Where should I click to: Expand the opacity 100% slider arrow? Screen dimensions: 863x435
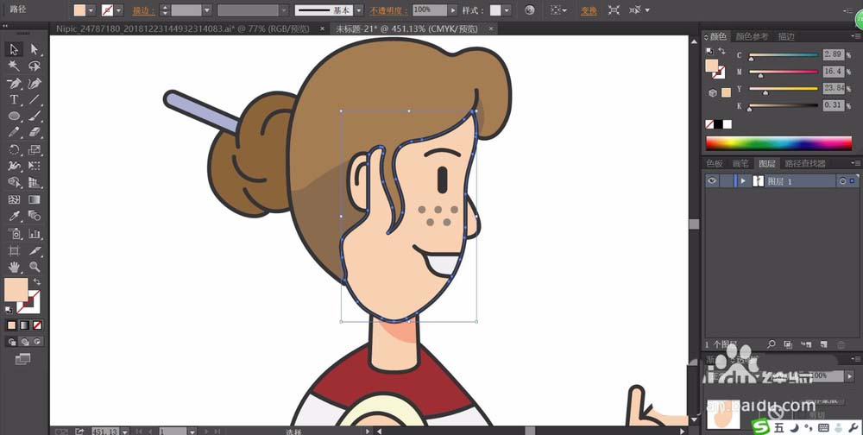coord(452,9)
